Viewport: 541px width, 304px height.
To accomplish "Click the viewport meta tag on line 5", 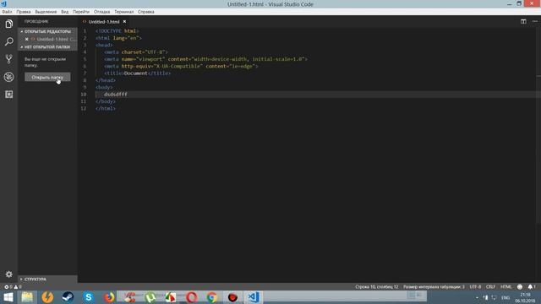I will tap(205, 59).
